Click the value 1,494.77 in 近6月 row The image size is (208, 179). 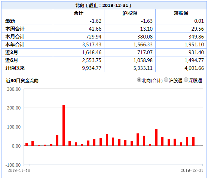(194, 60)
